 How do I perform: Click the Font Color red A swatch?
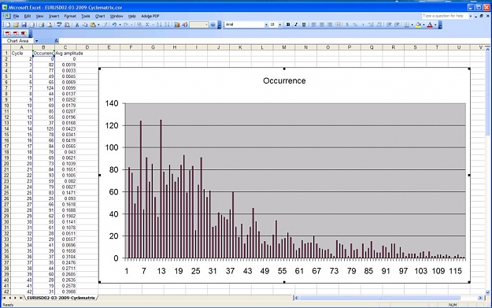pyautogui.click(x=430, y=24)
